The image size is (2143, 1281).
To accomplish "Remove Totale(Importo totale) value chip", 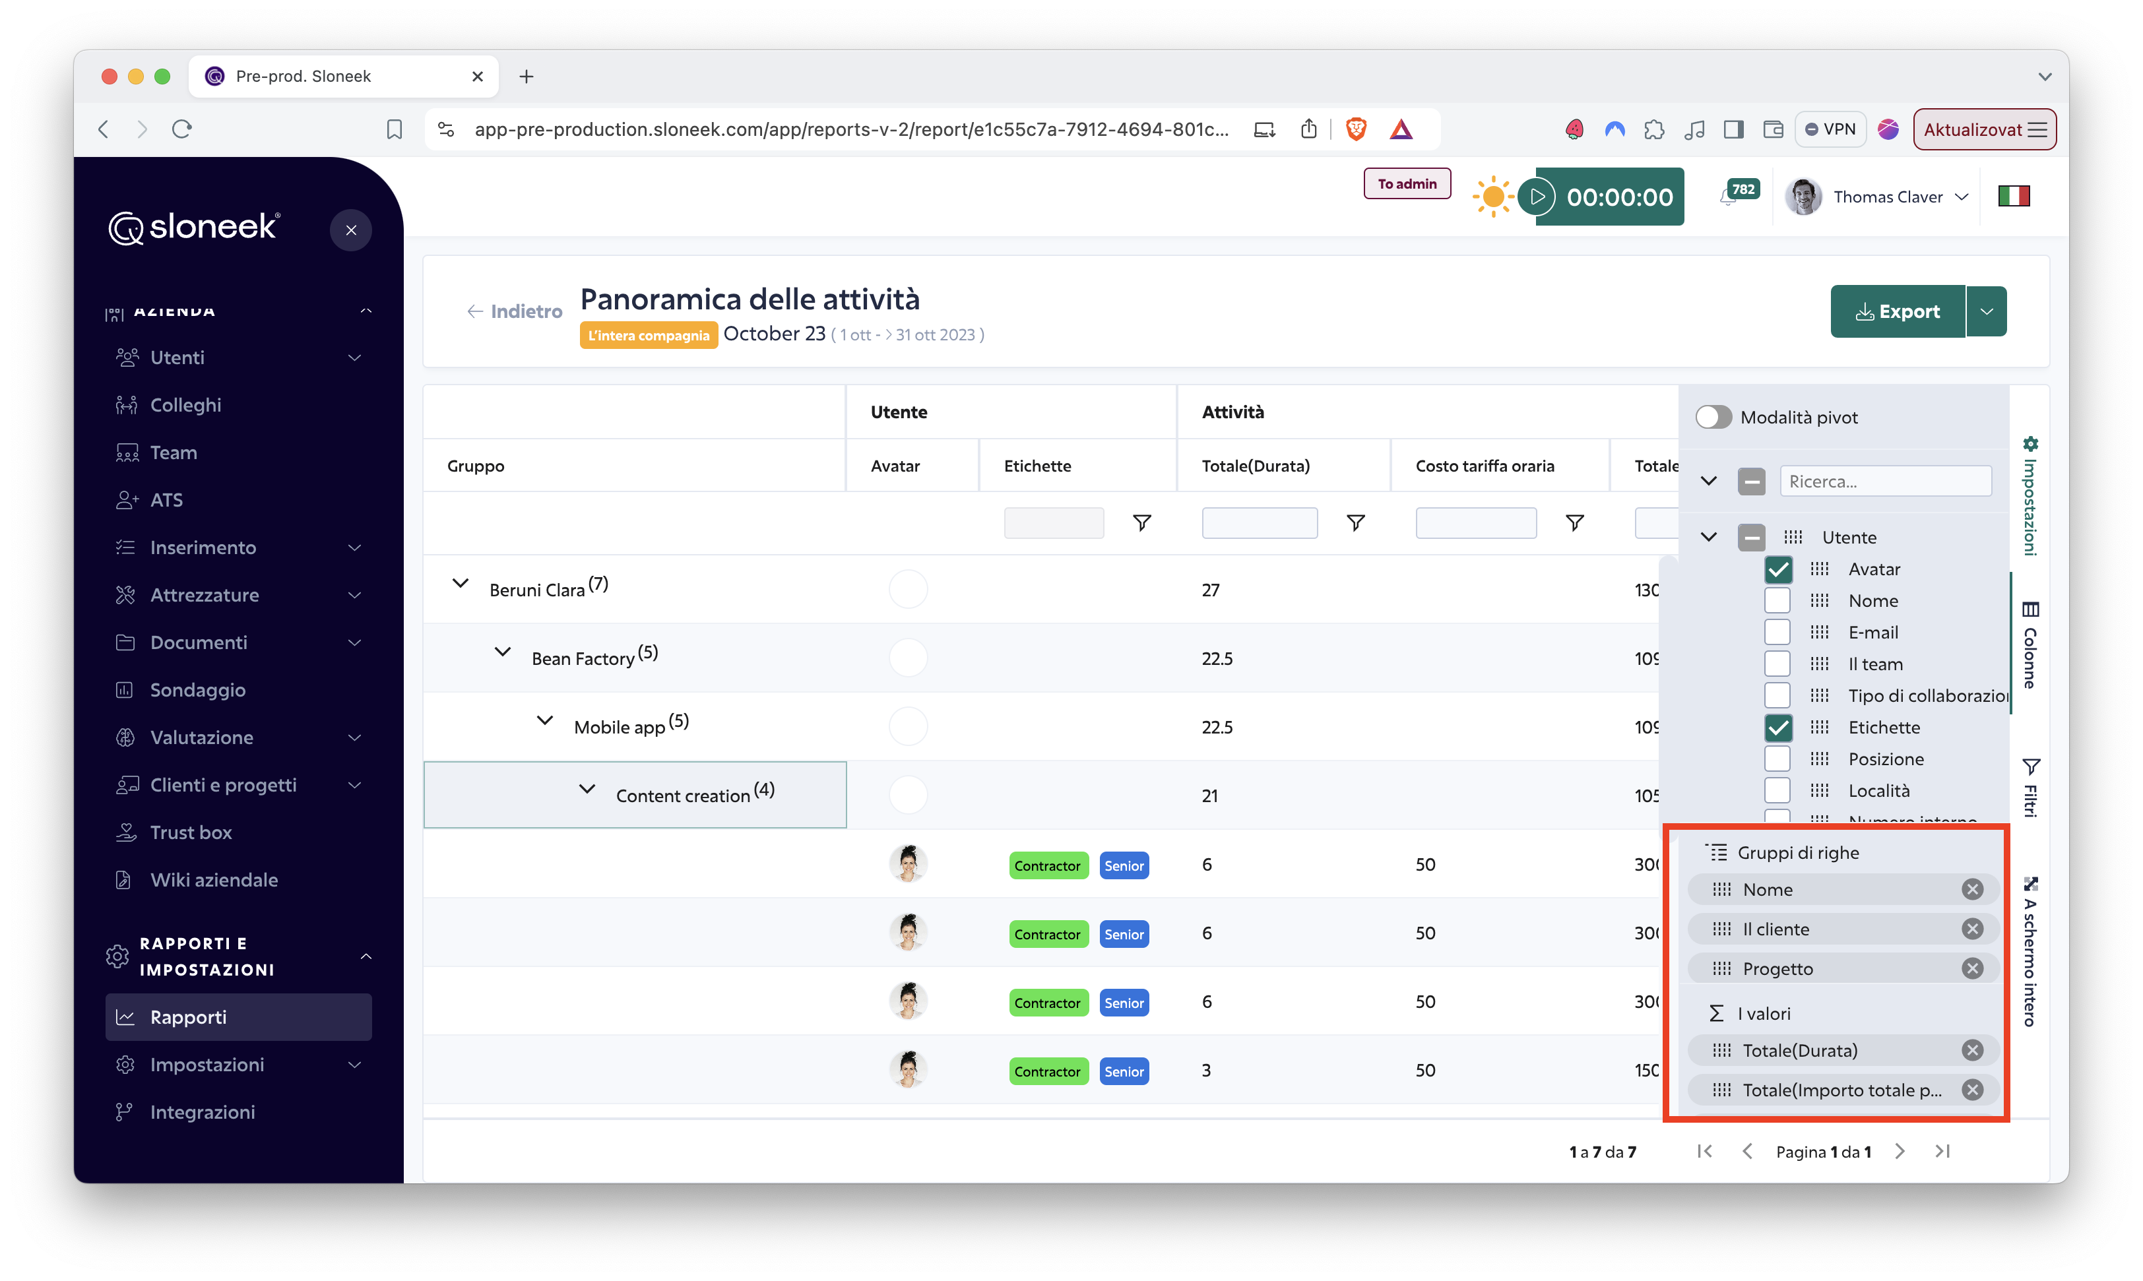I will tap(1972, 1090).
